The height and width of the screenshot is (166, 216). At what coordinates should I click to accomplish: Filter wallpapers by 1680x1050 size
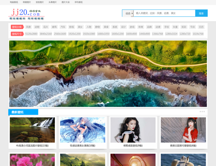(103, 34)
